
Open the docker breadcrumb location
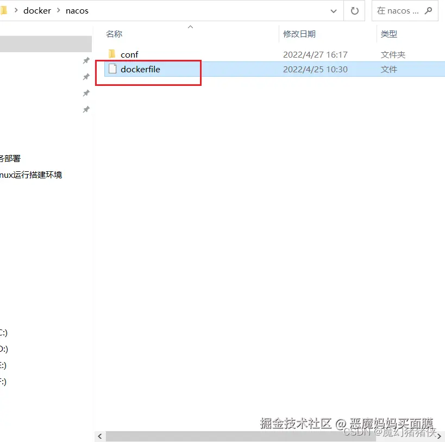(x=37, y=10)
